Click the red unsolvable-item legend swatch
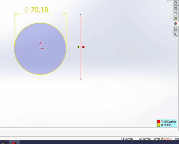This screenshot has width=179, height=144. point(158,121)
